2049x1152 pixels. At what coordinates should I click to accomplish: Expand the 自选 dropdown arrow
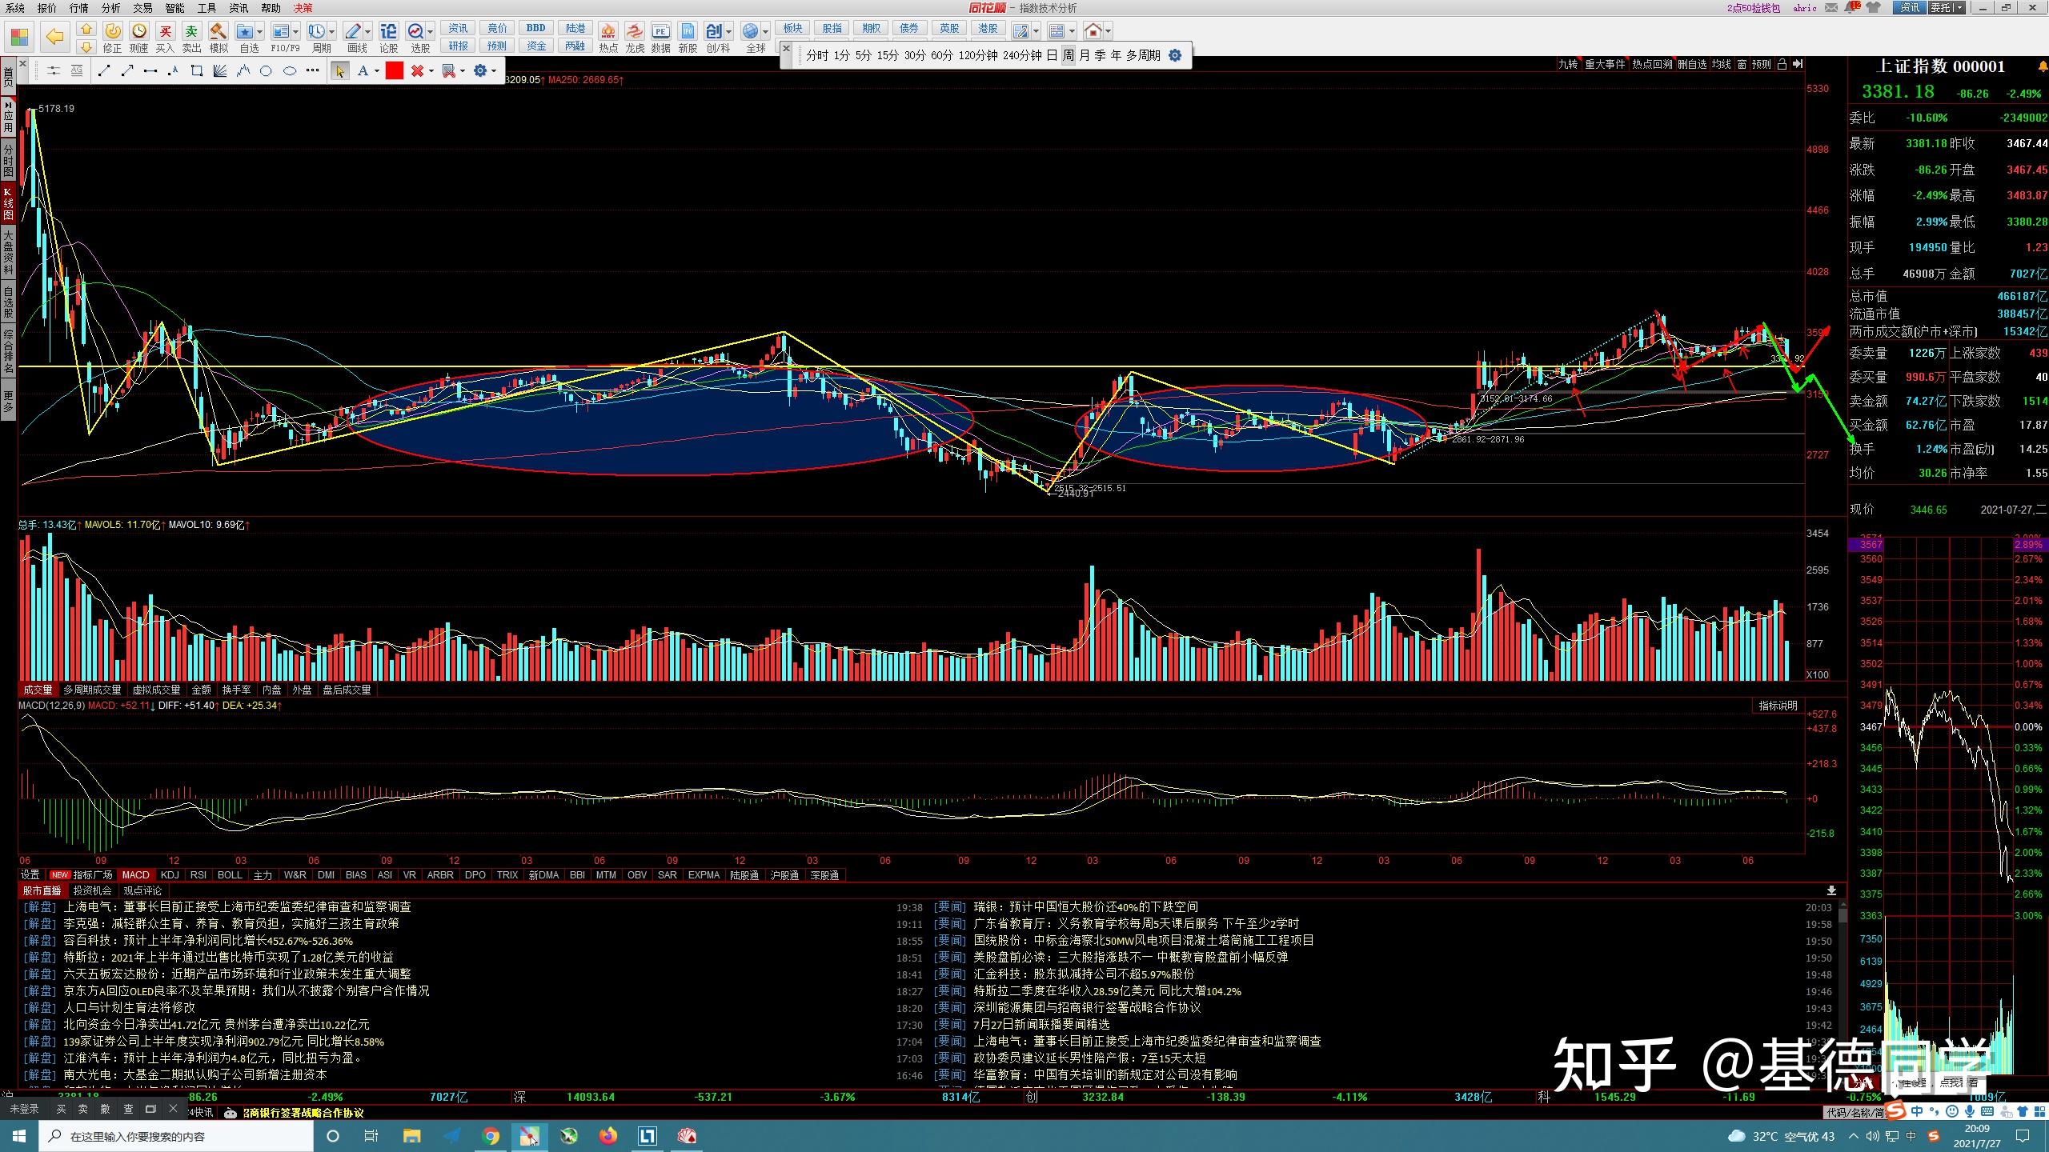click(x=261, y=32)
